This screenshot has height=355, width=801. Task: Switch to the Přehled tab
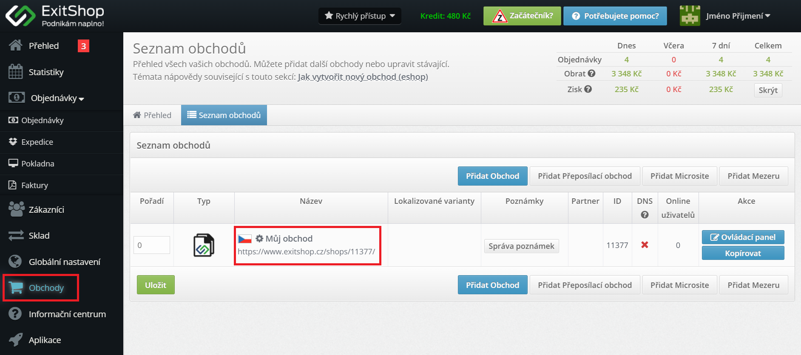coord(152,115)
